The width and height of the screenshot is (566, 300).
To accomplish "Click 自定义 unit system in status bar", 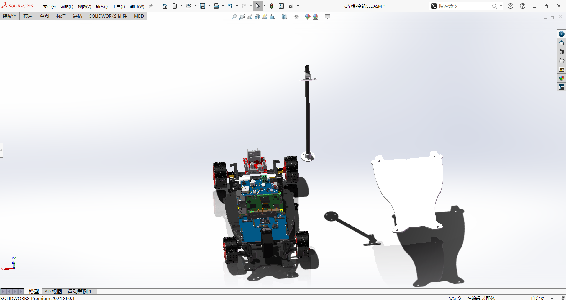I will pos(537,298).
